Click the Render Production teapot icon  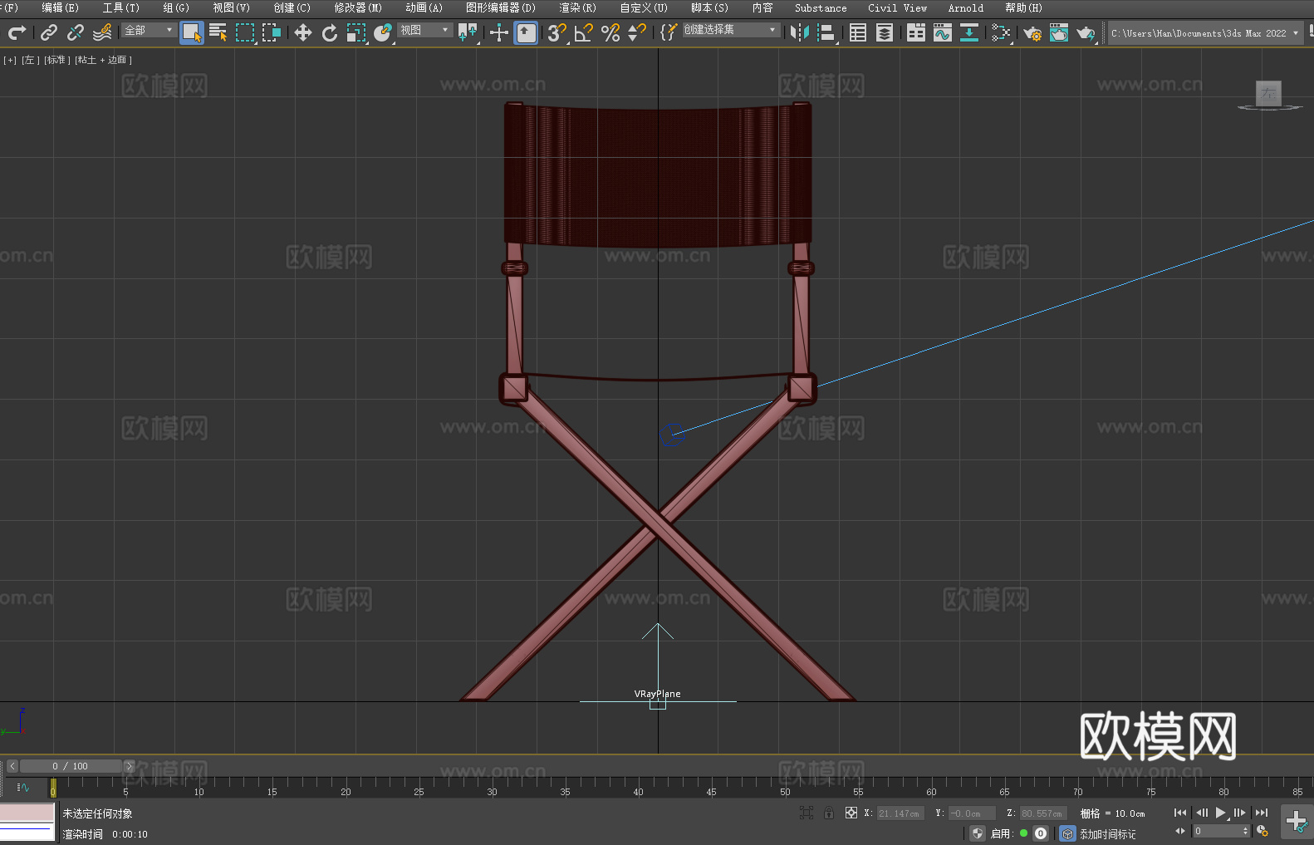click(1086, 32)
